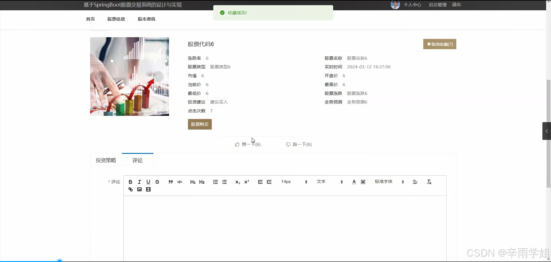Open the 标准字体 font family dropdown
Viewport: 551px width, 262px height.
tap(384, 182)
